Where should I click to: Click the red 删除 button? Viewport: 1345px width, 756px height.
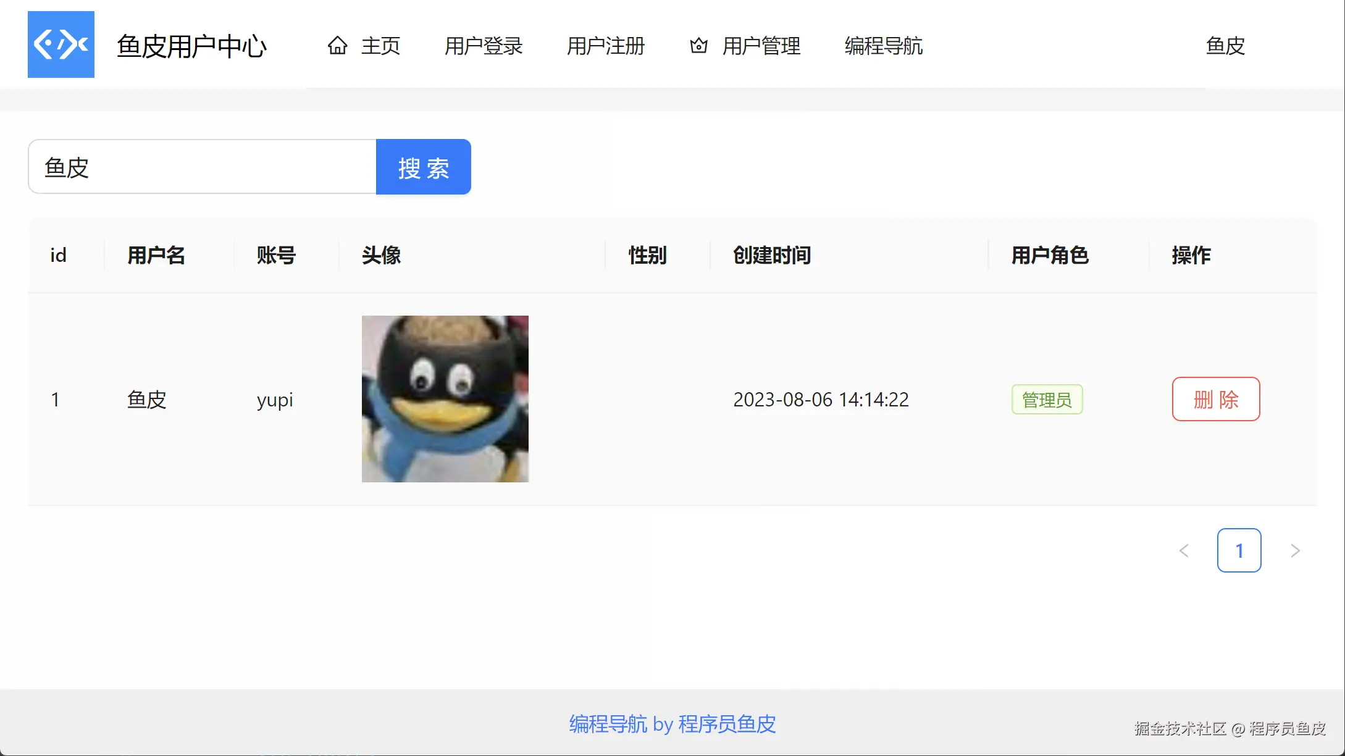tap(1215, 399)
